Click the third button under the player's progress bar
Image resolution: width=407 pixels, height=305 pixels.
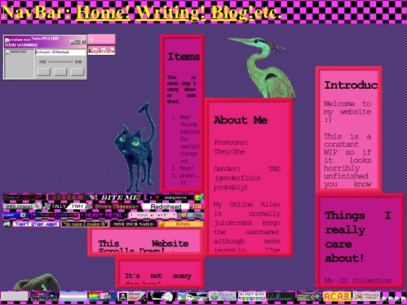[78, 72]
